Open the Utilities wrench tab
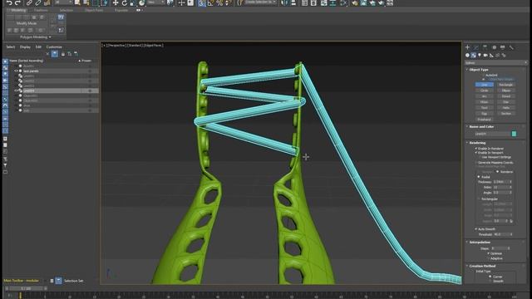 511,47
